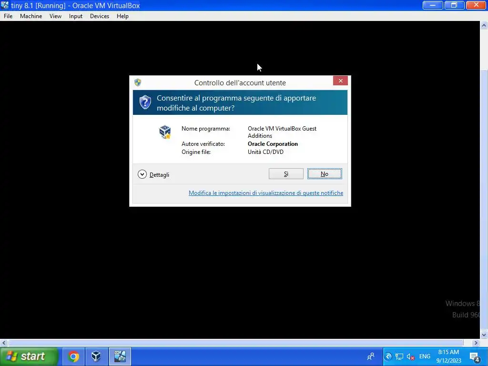Click the blue question-mark shield icon
This screenshot has width=488, height=366.
tap(145, 102)
